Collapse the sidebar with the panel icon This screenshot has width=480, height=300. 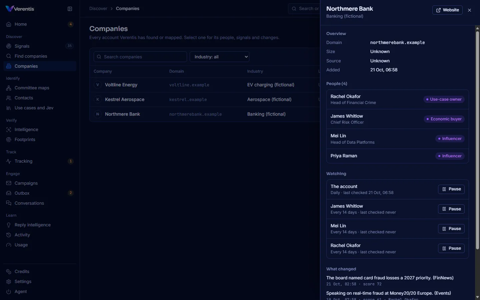70,9
